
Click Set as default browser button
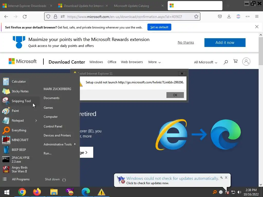coord(159,27)
